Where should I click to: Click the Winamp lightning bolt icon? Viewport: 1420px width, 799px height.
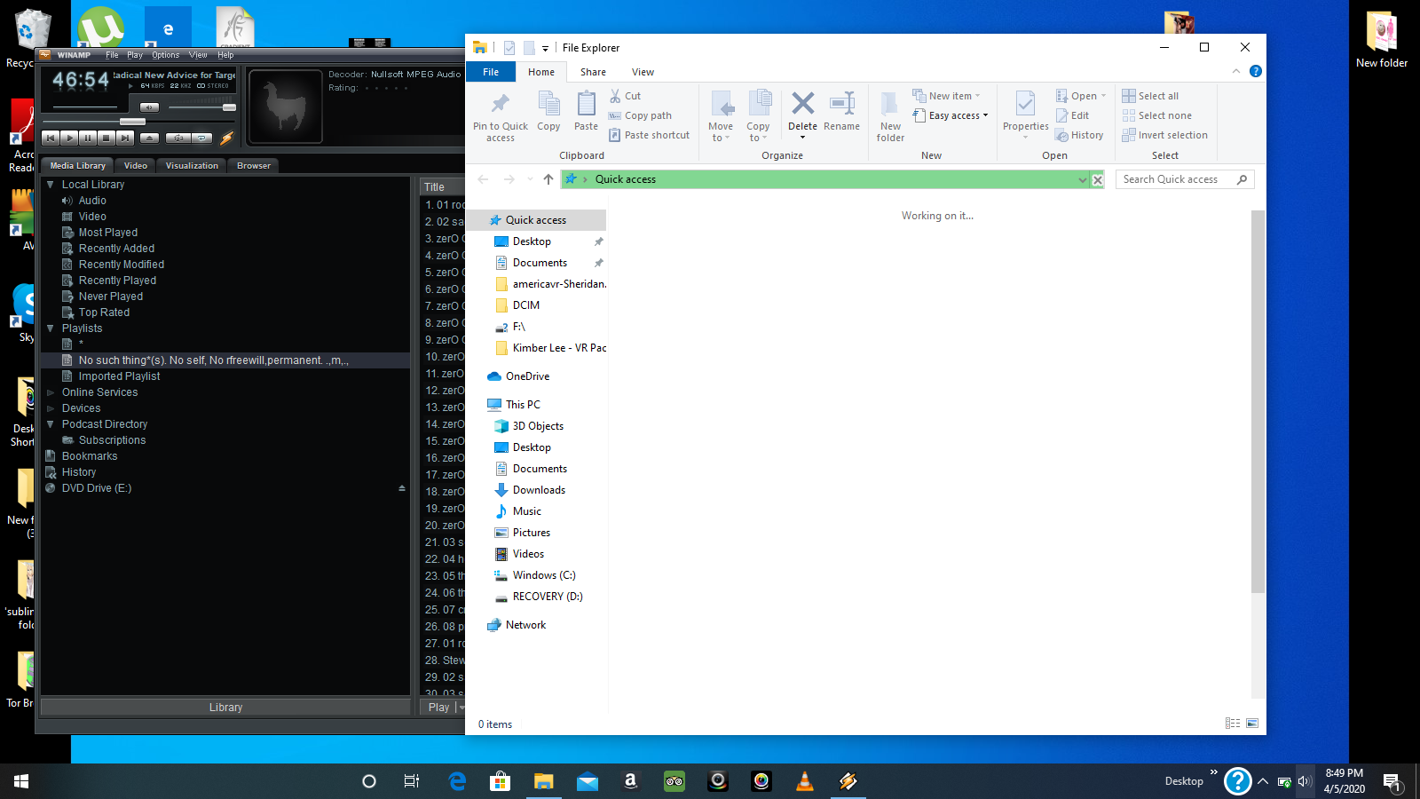[x=226, y=138]
